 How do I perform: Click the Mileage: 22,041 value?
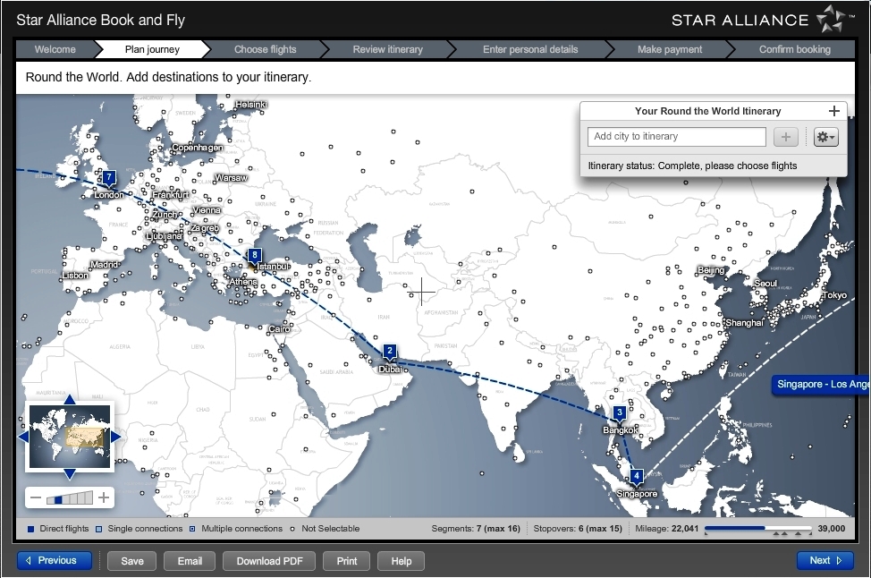(666, 529)
